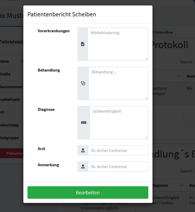Screen dimensions: 195x212
Task: Focus the Behandlung text area
Action: pyautogui.click(x=118, y=83)
